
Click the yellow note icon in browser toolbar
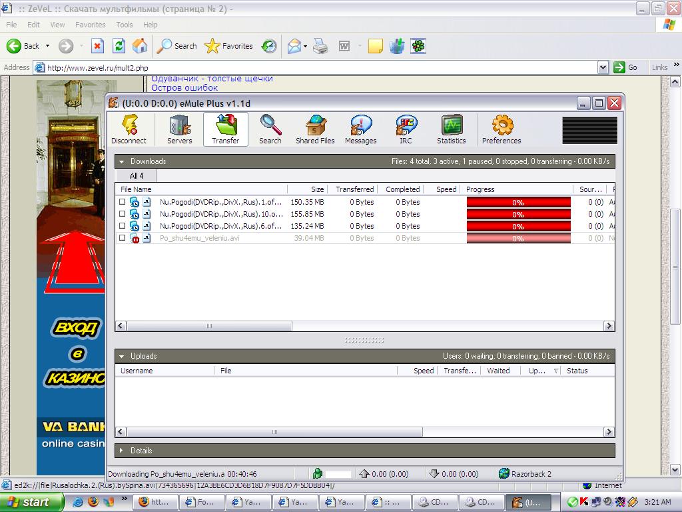pyautogui.click(x=376, y=46)
